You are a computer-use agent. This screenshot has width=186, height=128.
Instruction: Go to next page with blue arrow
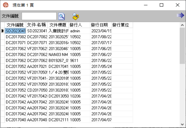coord(180,15)
